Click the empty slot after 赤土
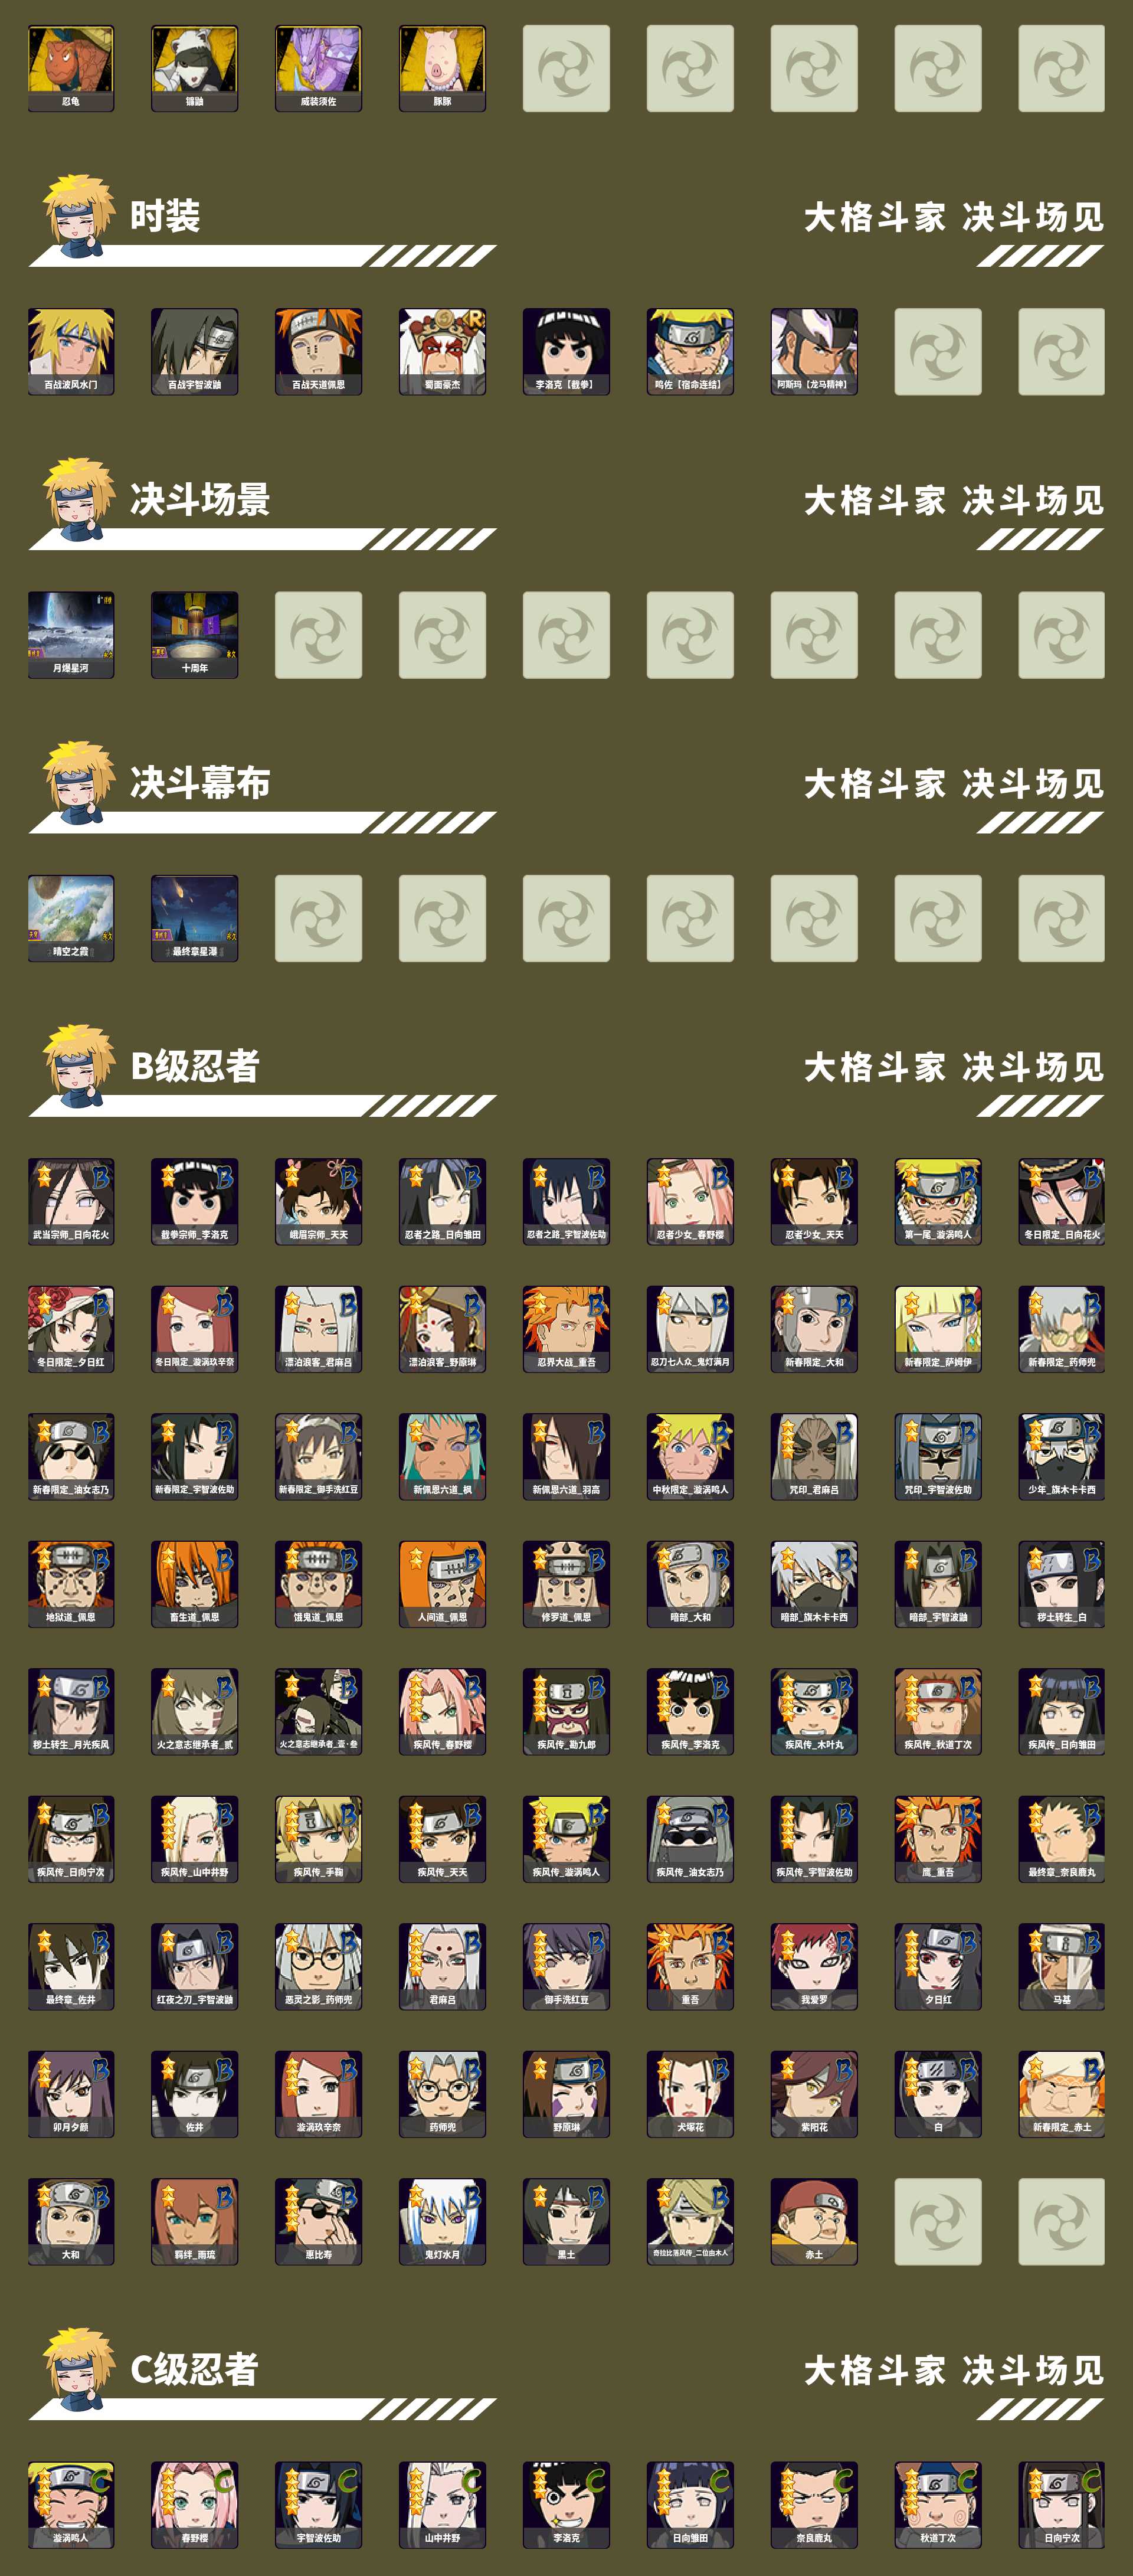 tap(938, 2221)
